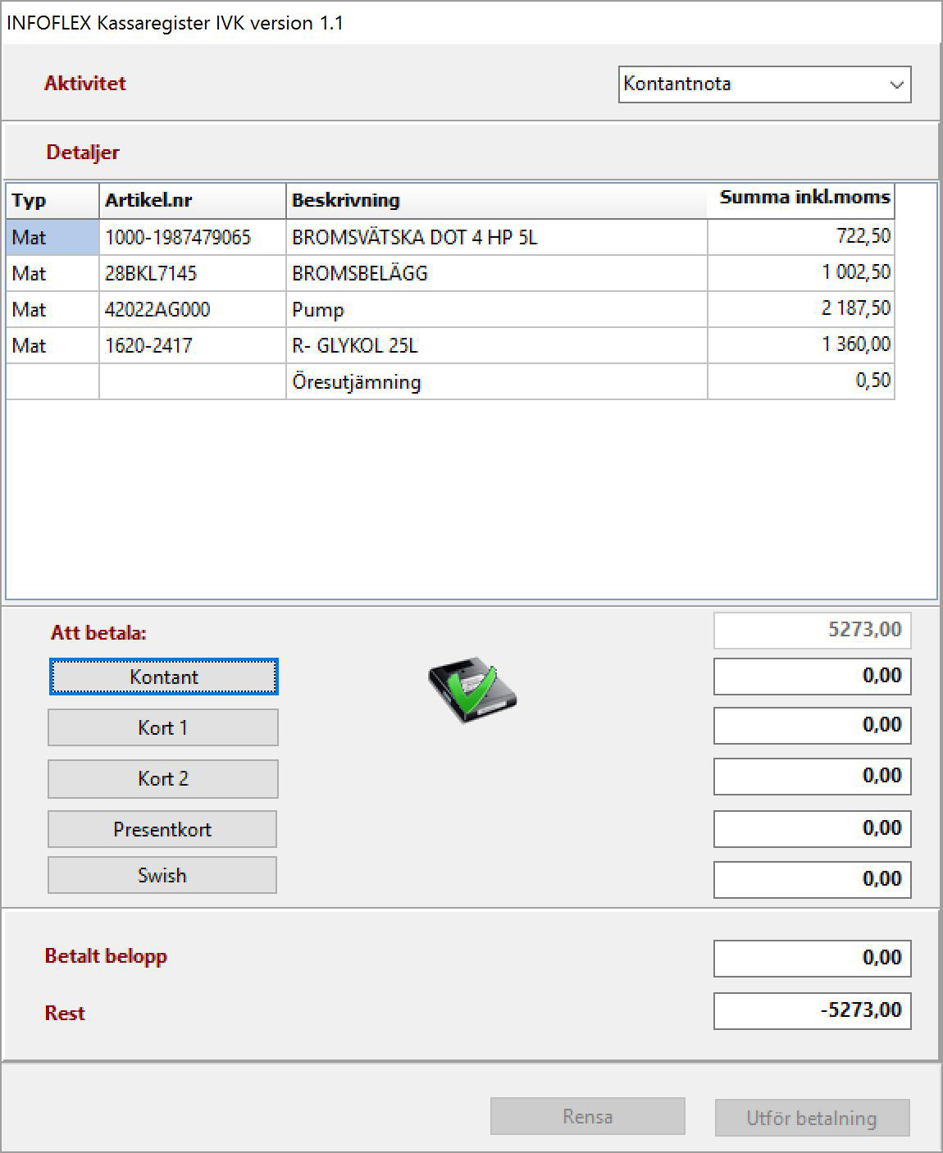Open the Aktivitet dropdown showing Kontantnota
The width and height of the screenshot is (943, 1153).
[764, 84]
